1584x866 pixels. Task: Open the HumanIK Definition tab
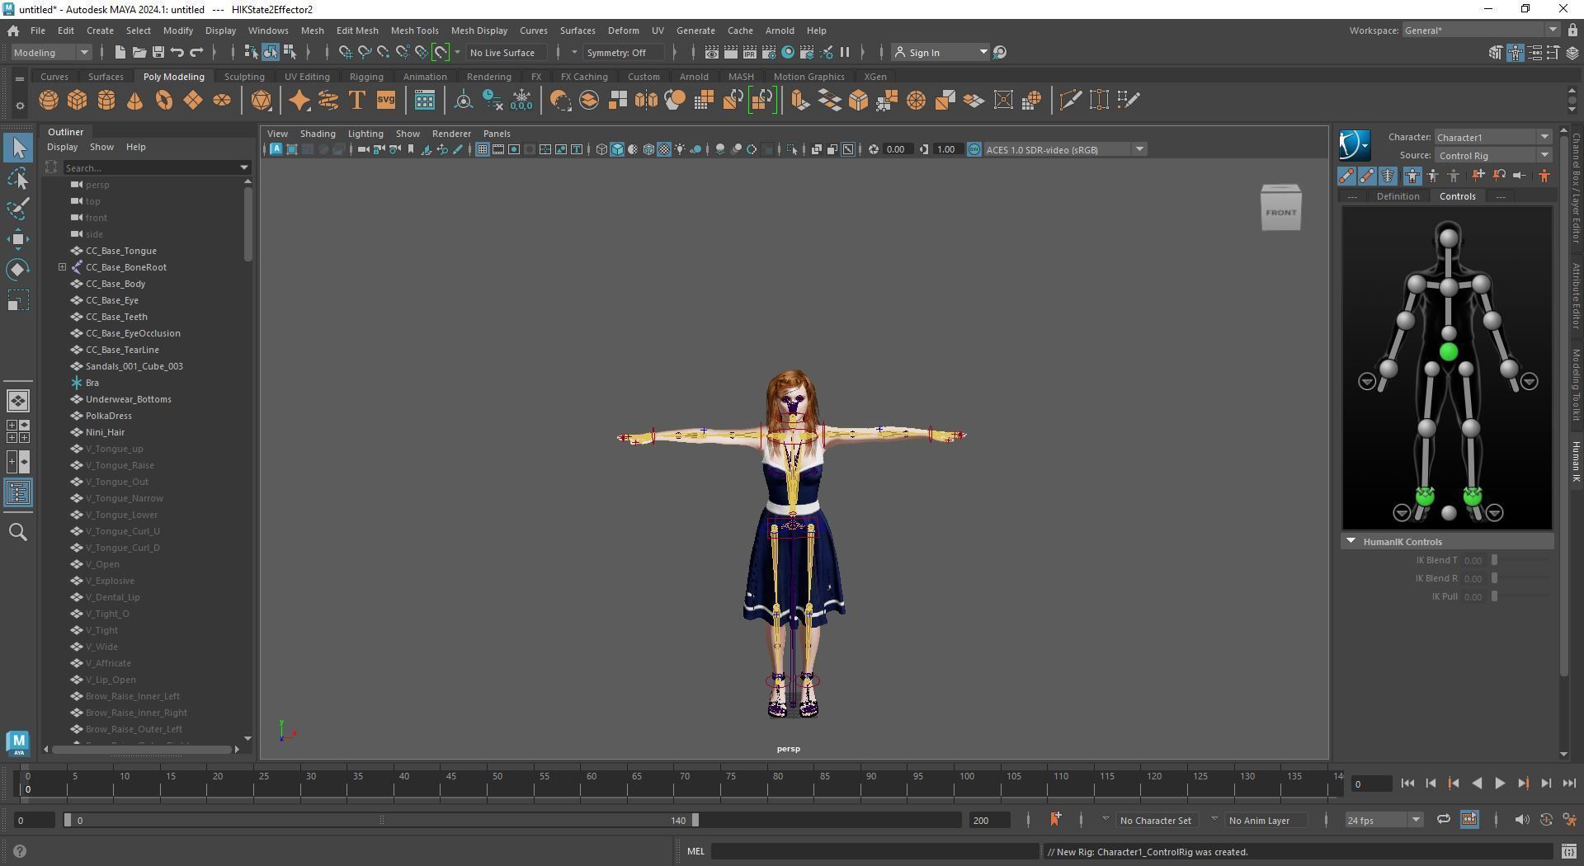[1398, 196]
